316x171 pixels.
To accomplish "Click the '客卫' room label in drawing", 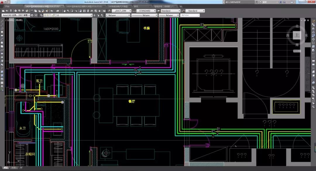I will click(39, 81).
